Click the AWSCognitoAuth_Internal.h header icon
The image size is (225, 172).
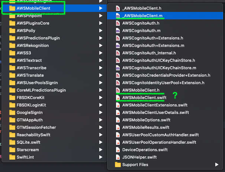[118, 53]
